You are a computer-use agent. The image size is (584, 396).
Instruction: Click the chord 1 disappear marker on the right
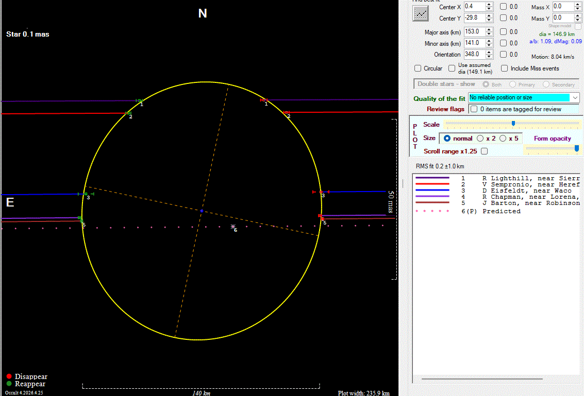pyautogui.click(x=264, y=100)
